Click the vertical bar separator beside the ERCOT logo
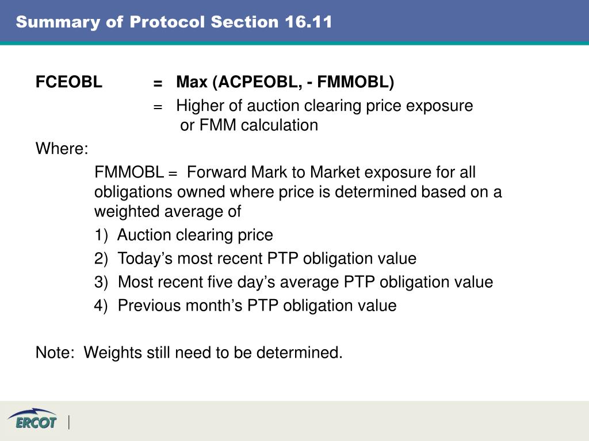This screenshot has width=589, height=441. (69, 422)
